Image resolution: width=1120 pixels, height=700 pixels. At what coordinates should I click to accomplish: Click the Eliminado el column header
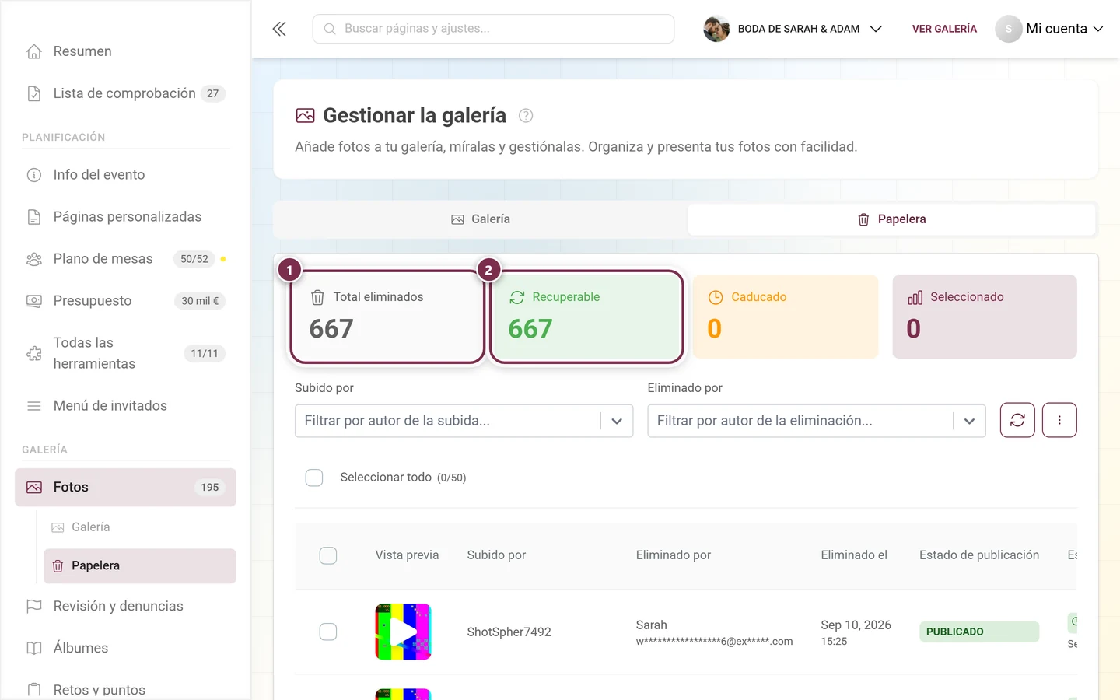(854, 555)
